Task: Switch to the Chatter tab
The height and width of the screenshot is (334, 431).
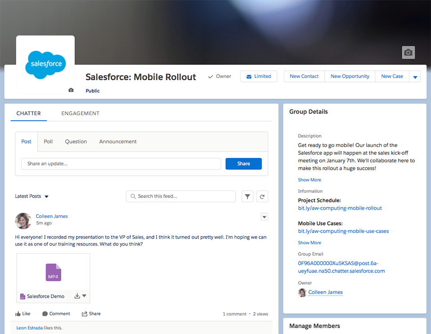Action: tap(29, 113)
